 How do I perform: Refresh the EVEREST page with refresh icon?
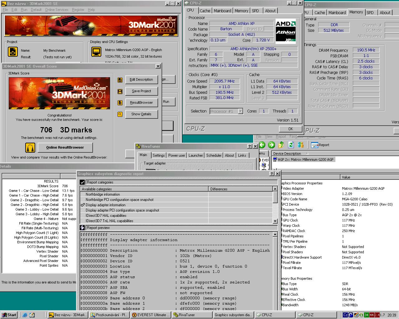tap(291, 145)
